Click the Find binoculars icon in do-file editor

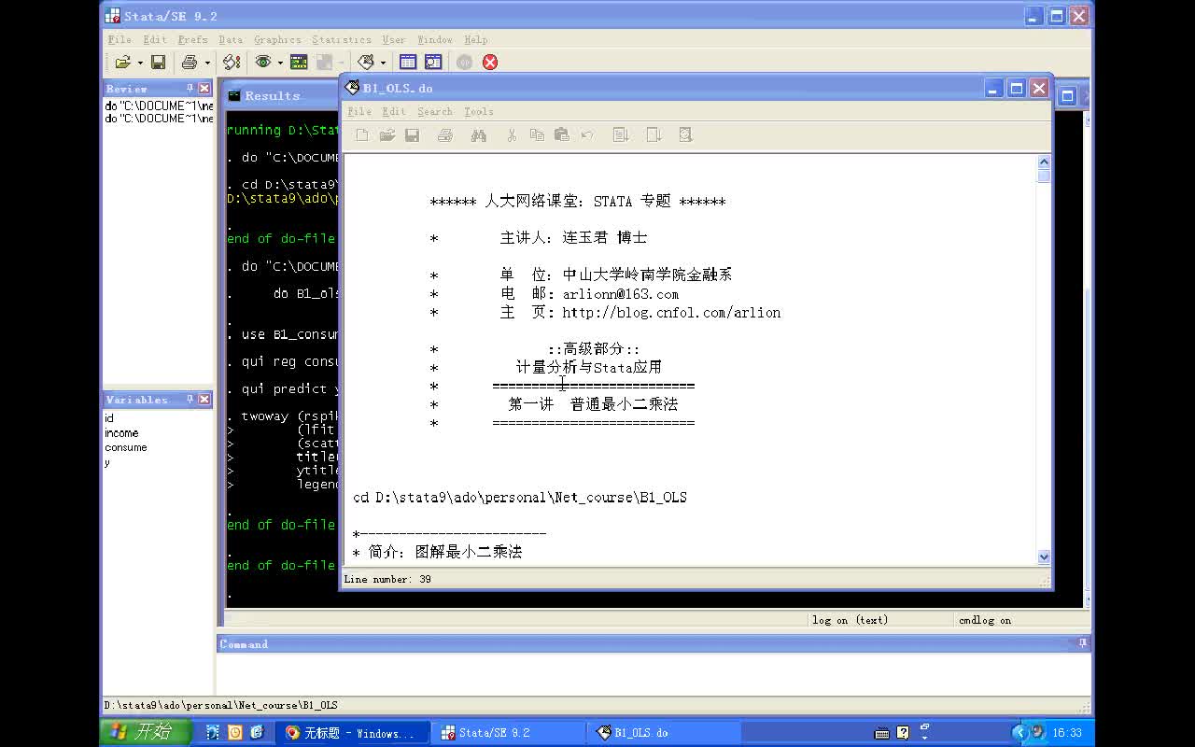click(479, 135)
